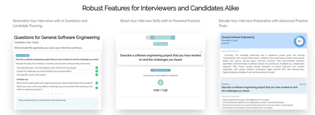This screenshot has height=115, width=315.
Task: Click the underline formatting icon
Action: [x=27, y=94]
